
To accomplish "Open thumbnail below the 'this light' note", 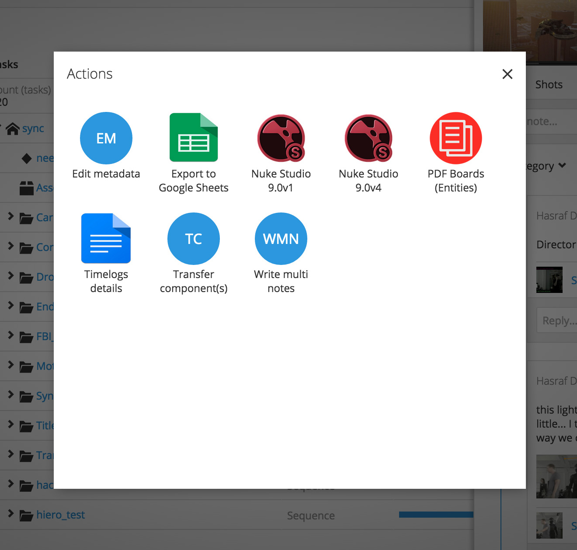I will (556, 477).
